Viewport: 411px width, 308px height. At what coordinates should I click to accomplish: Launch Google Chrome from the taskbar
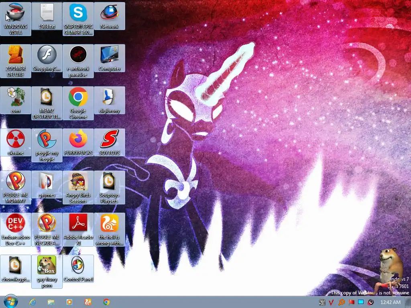pos(106,302)
